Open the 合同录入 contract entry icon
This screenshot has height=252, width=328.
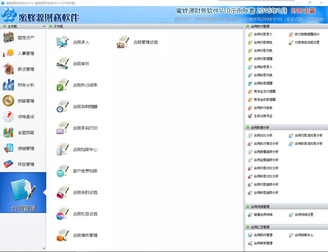coord(63,42)
